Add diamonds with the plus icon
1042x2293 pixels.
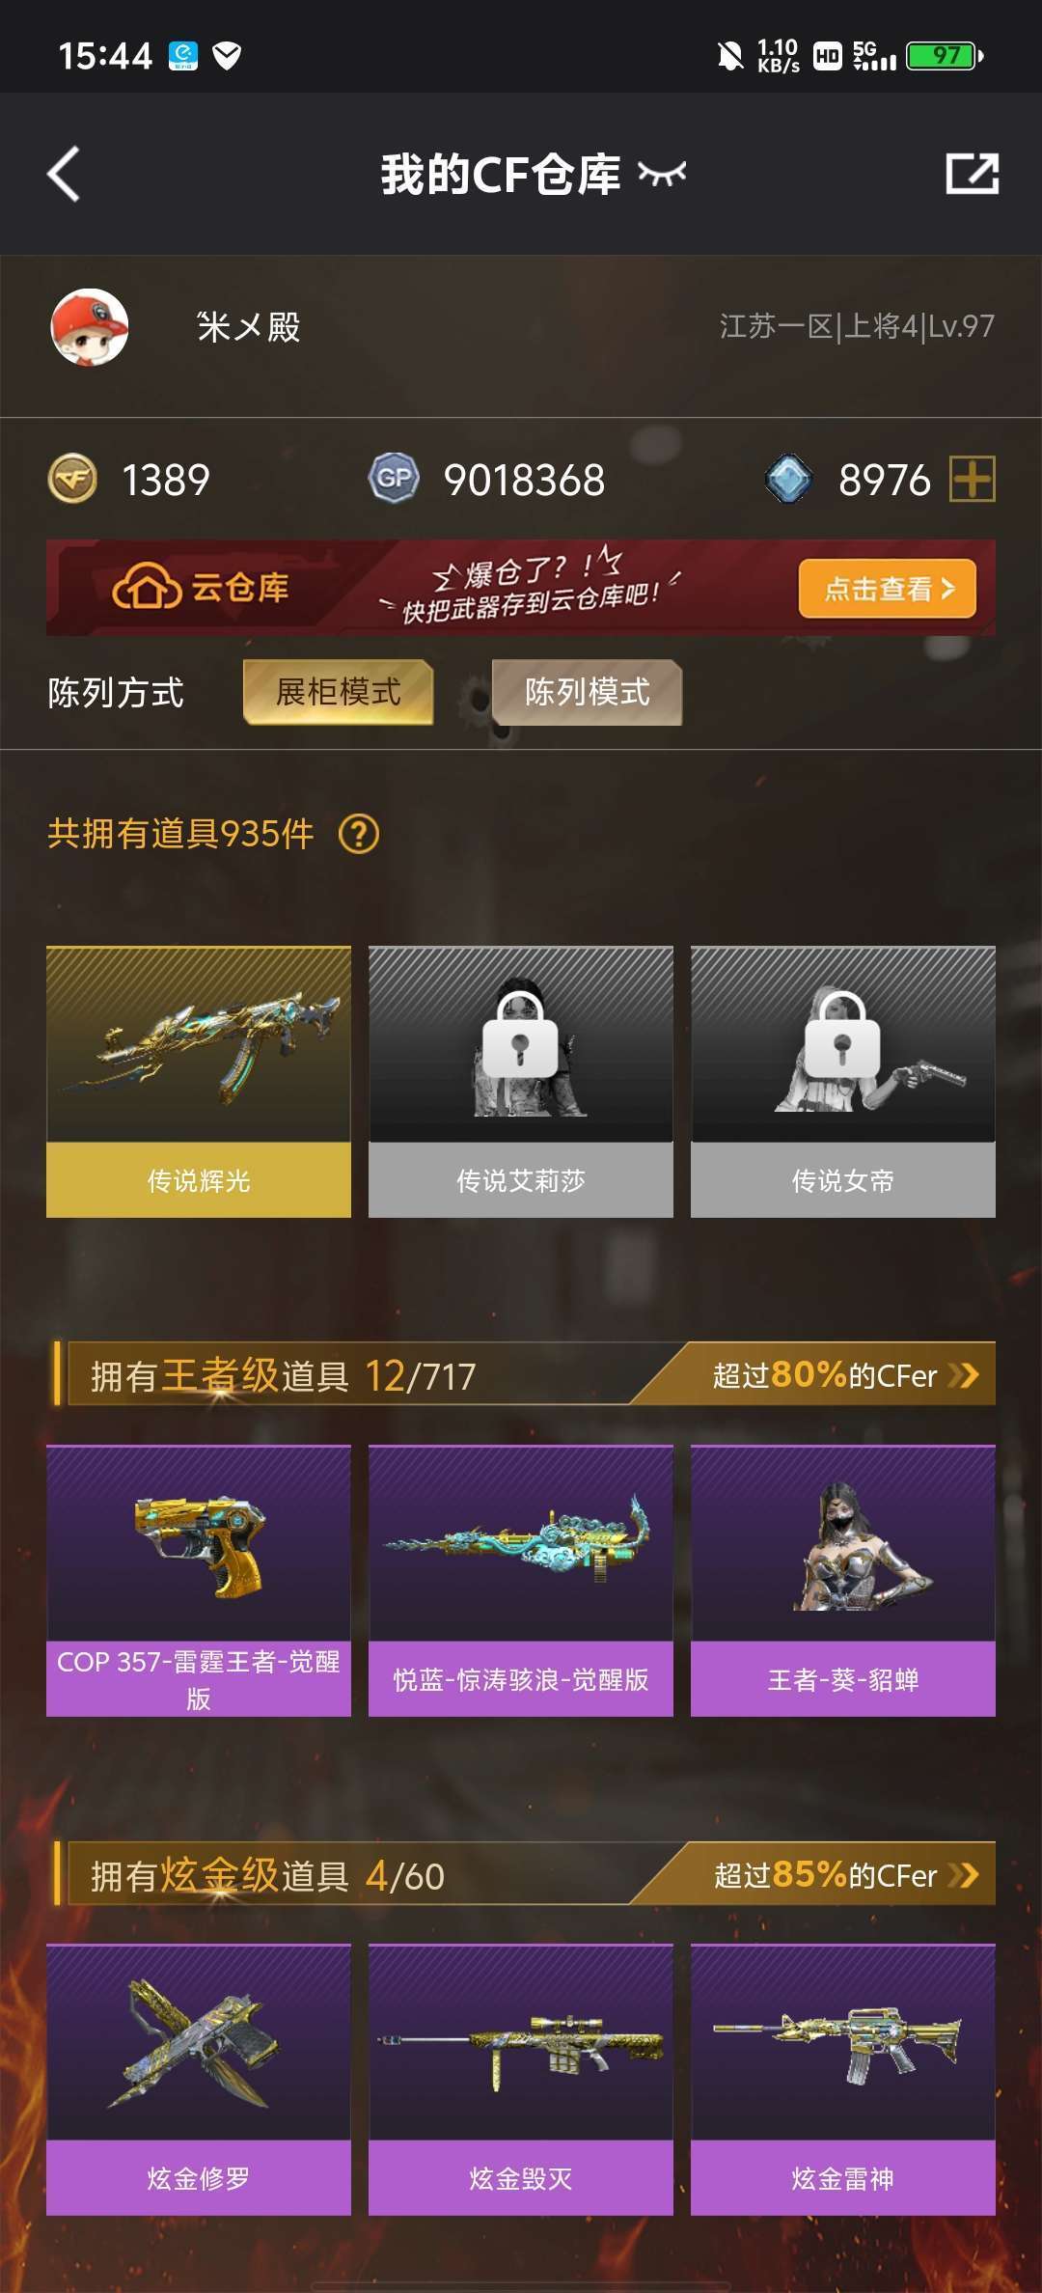972,479
